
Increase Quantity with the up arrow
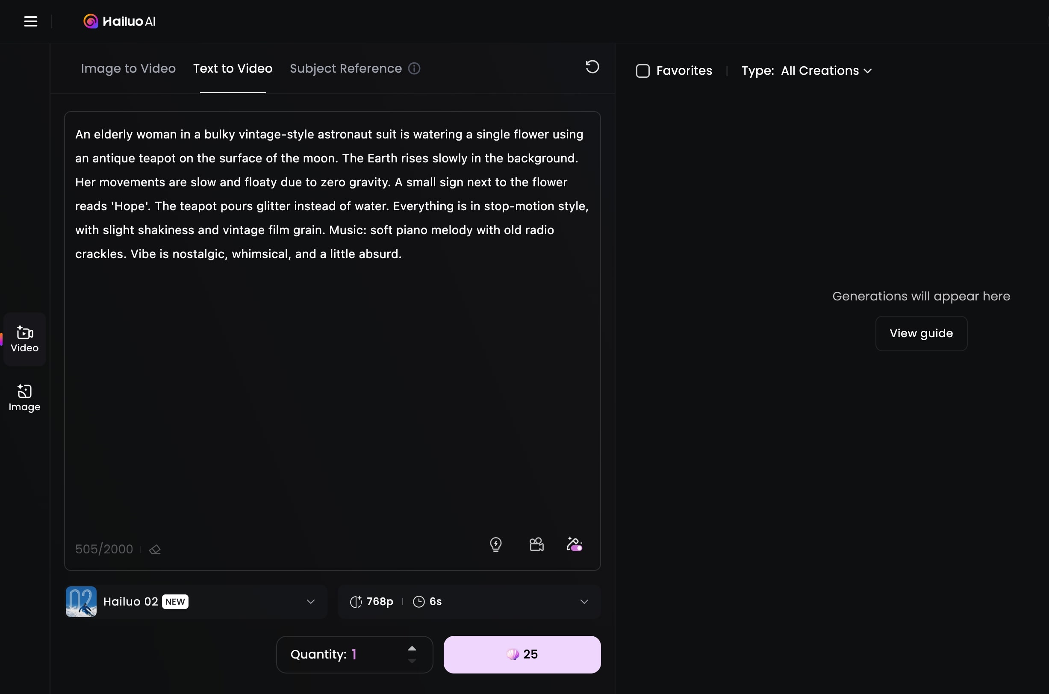(x=412, y=648)
